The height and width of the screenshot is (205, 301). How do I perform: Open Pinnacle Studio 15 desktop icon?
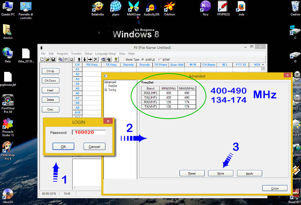8,127
